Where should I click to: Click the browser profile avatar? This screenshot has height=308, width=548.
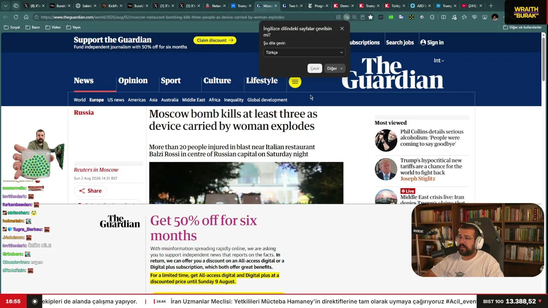(x=495, y=17)
